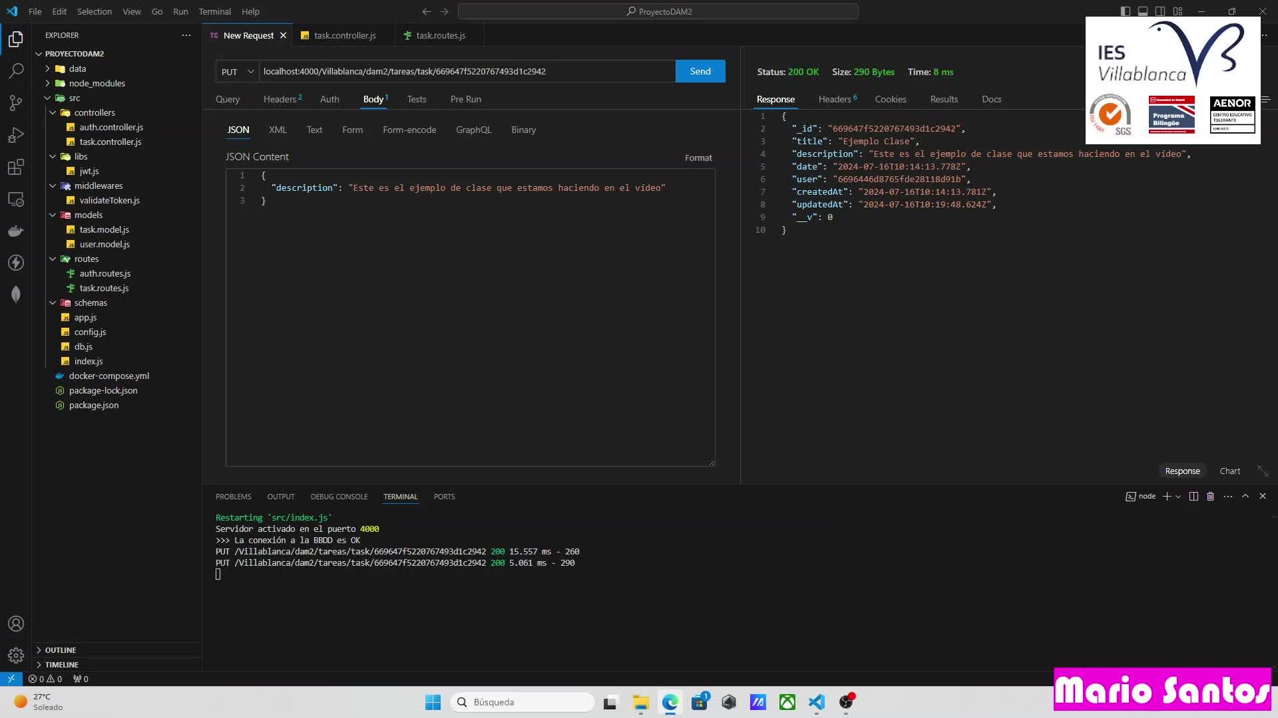Switch response view to Chart

1229,471
